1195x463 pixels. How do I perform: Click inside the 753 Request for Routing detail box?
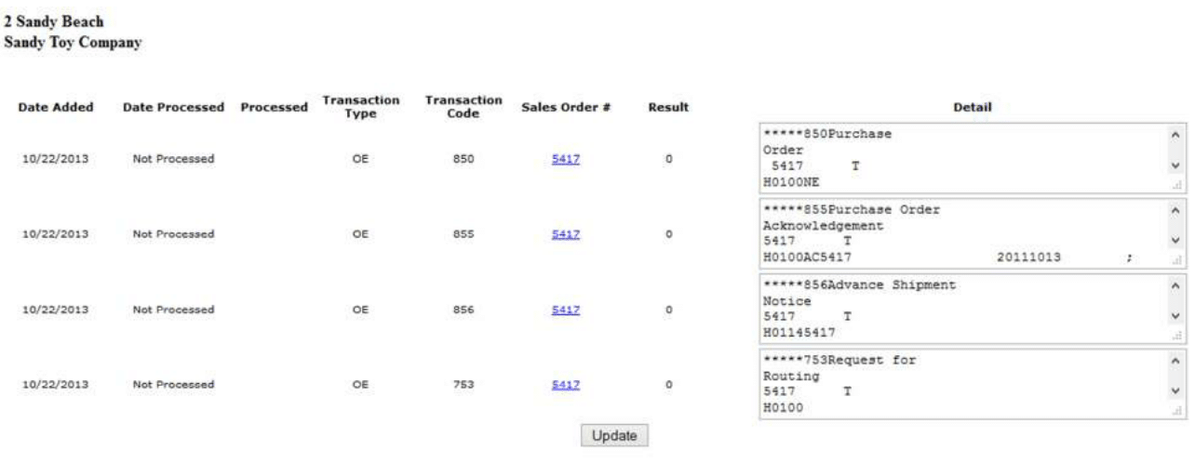(959, 384)
